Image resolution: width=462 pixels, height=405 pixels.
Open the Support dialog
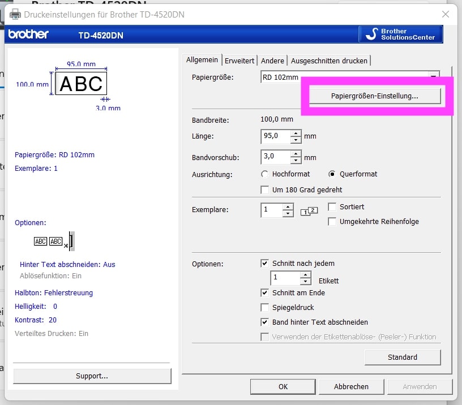point(92,376)
